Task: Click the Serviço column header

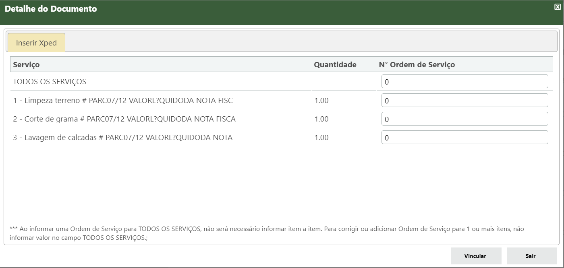Action: (27, 64)
